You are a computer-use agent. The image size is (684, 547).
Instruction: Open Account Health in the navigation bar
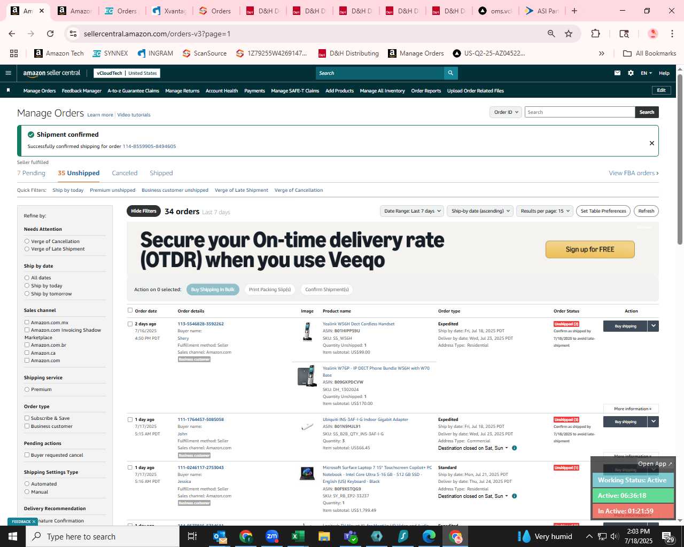pos(222,91)
